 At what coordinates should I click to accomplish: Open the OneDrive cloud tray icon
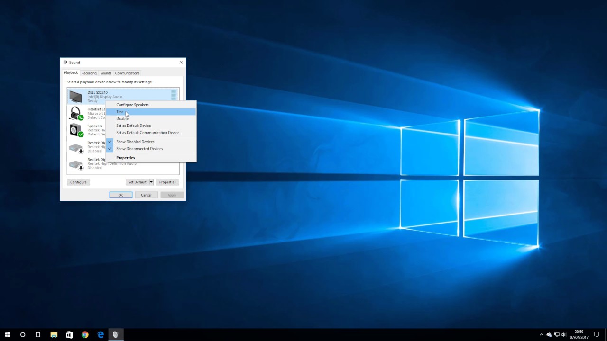click(549, 335)
